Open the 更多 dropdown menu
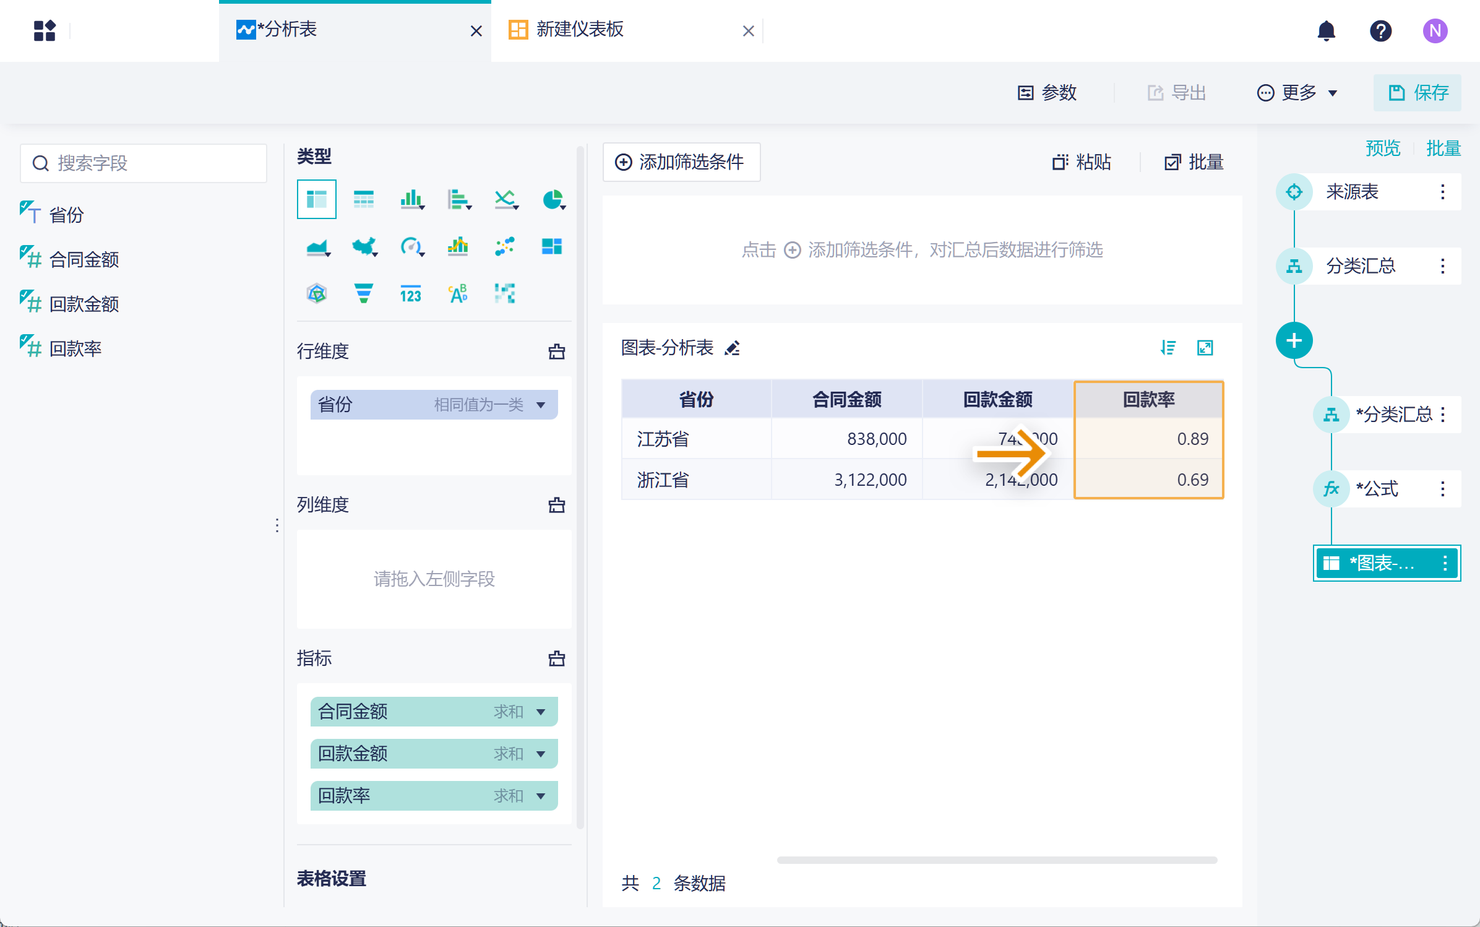 click(1298, 93)
